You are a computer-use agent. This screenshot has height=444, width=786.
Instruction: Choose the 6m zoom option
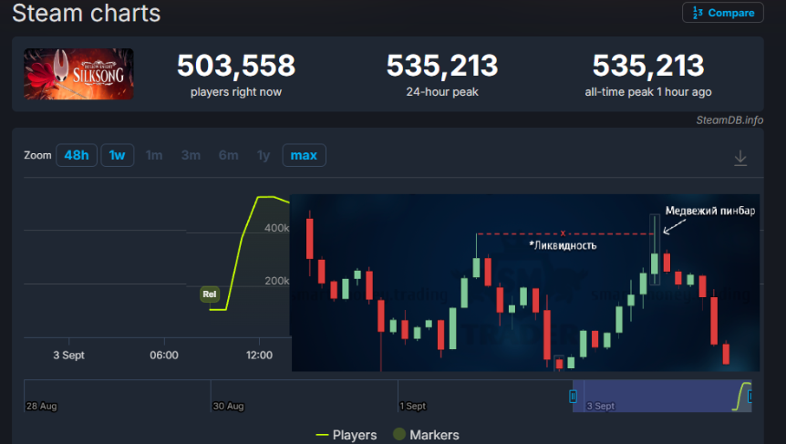(228, 155)
